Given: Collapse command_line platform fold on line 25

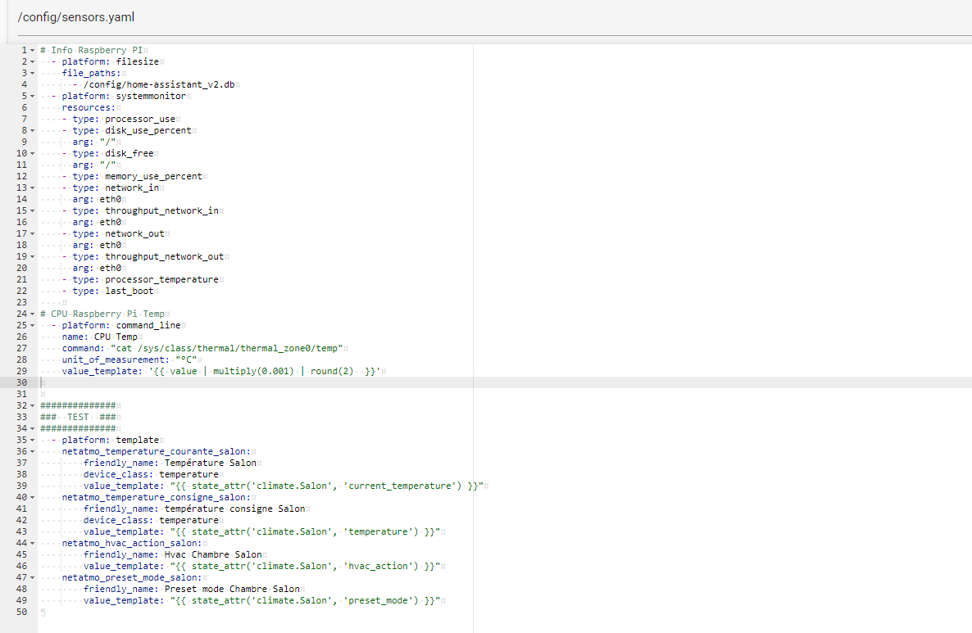Looking at the screenshot, I should [x=32, y=325].
